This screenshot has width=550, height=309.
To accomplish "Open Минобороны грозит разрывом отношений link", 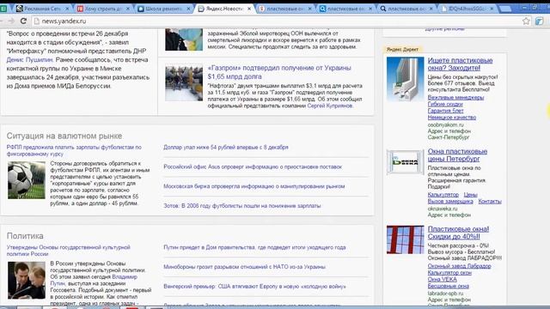I will tap(244, 267).
